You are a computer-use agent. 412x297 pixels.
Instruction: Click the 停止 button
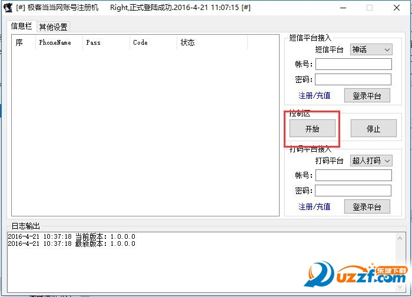(373, 128)
